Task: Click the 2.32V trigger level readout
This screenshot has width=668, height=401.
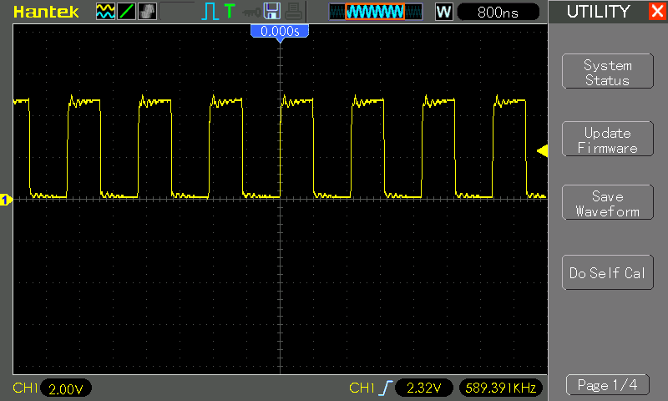Action: (423, 388)
